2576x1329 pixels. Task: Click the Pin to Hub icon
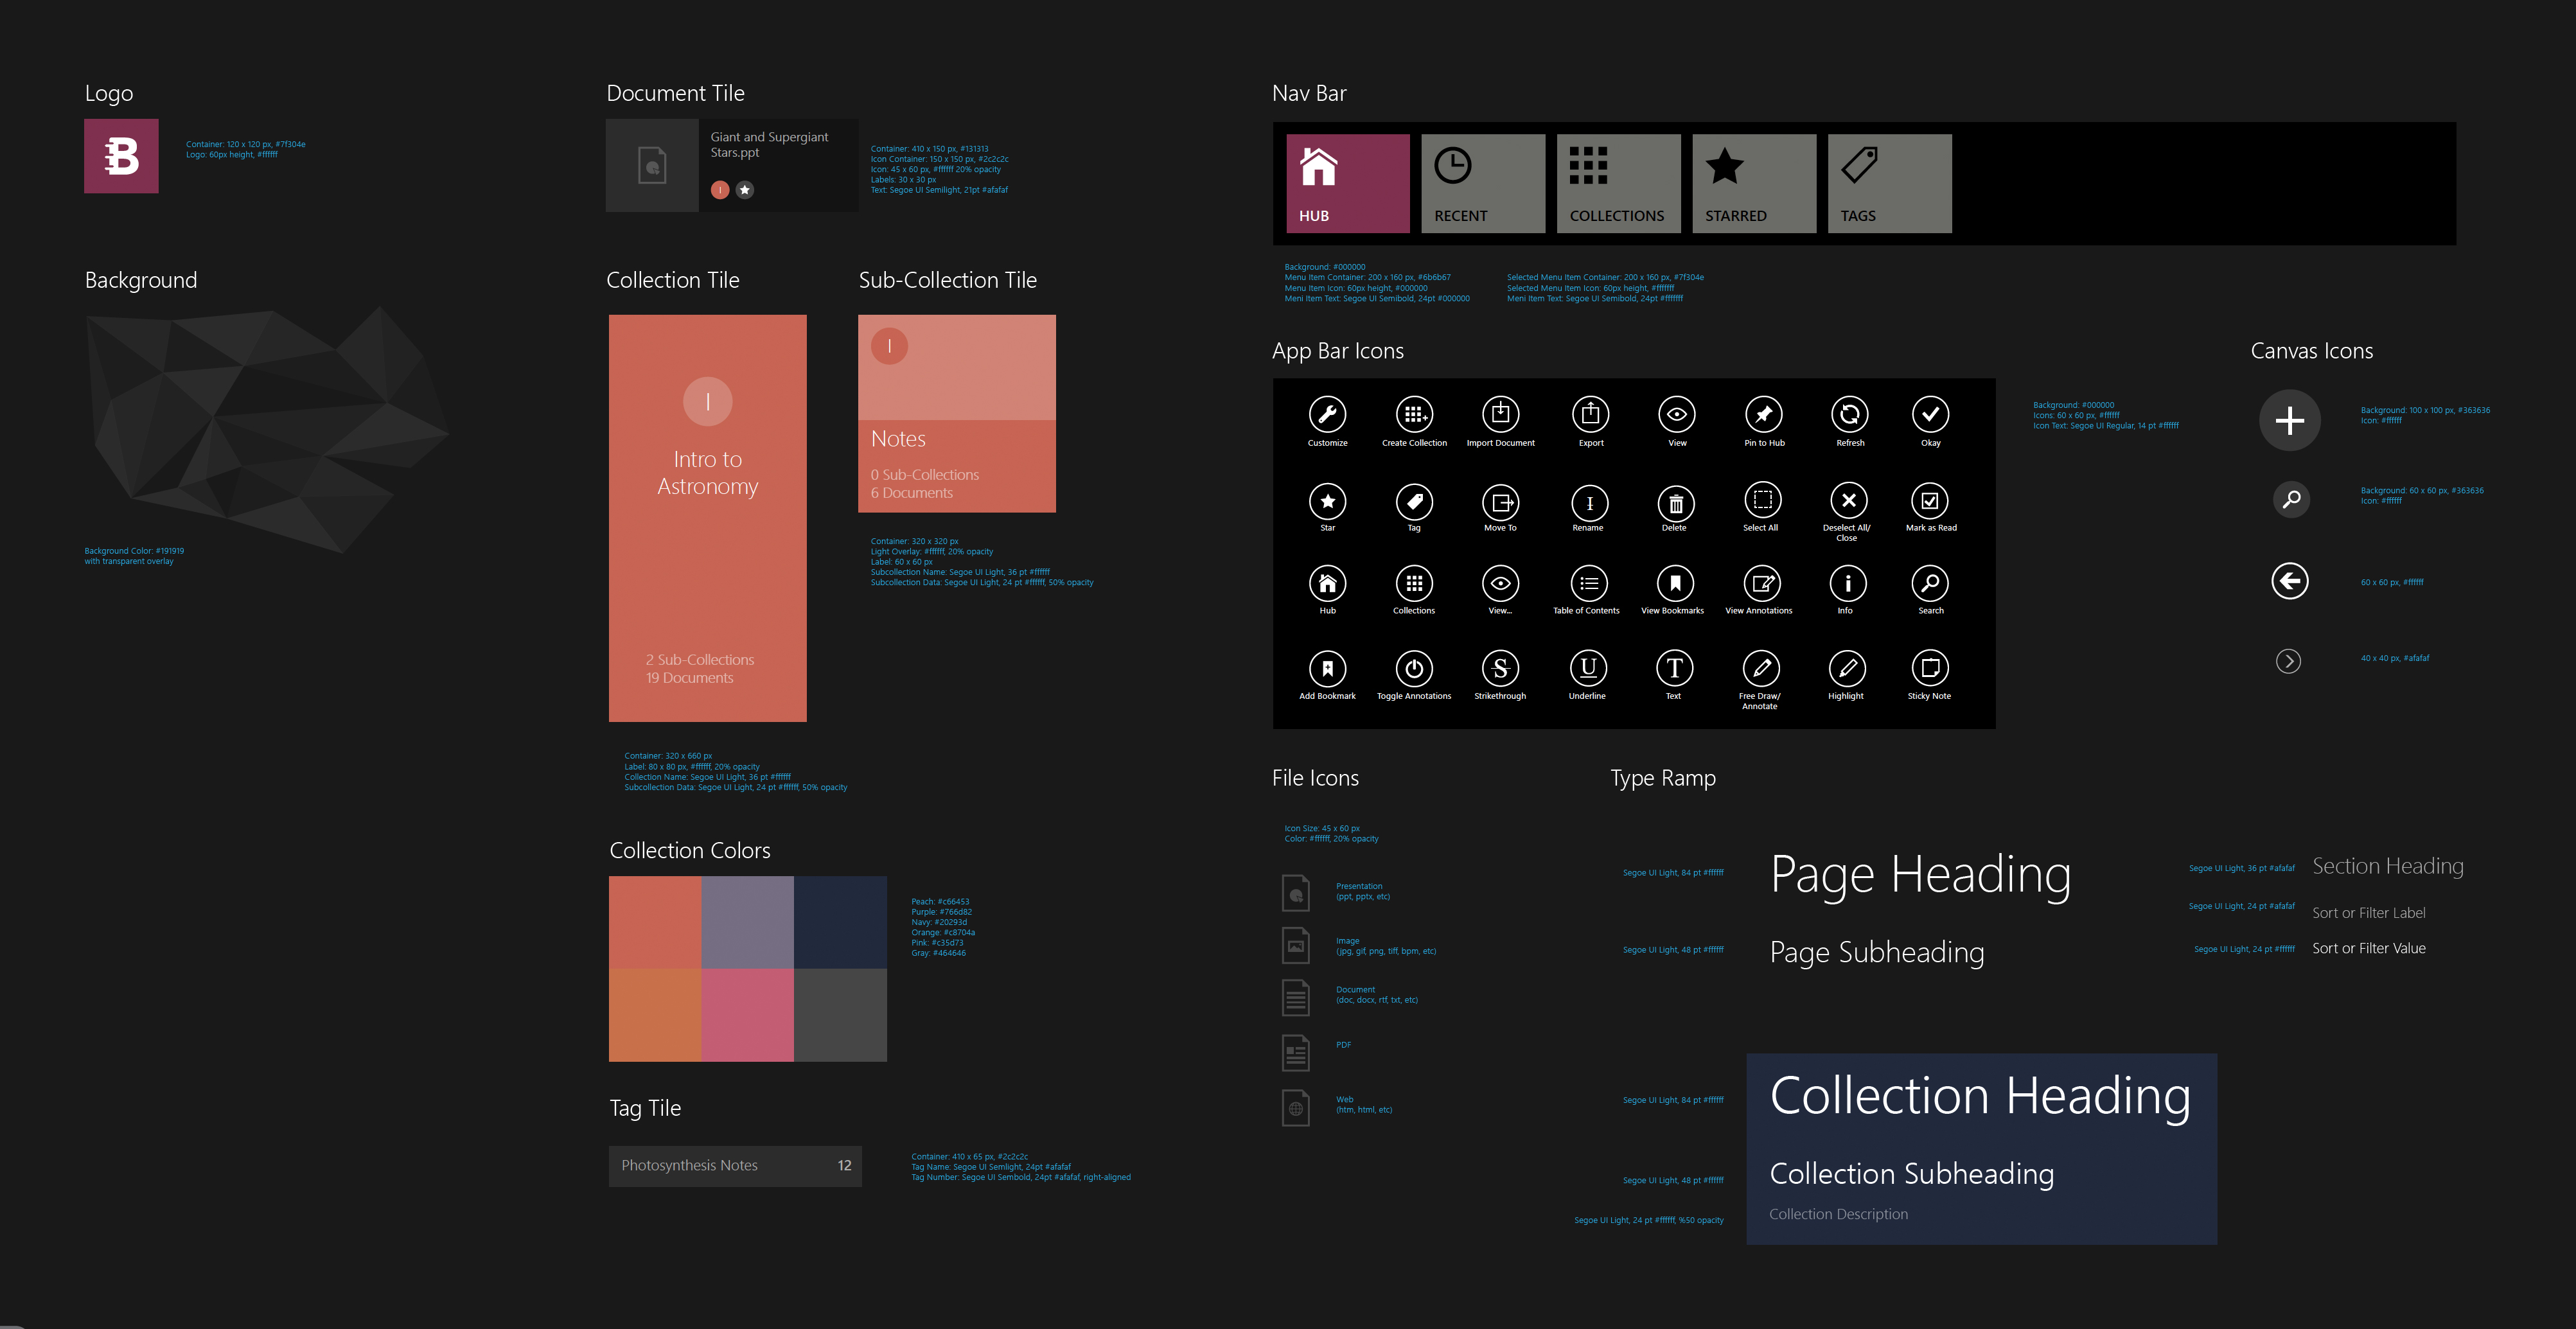click(x=1763, y=414)
